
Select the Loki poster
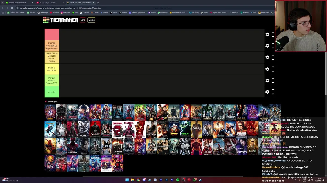(252, 146)
